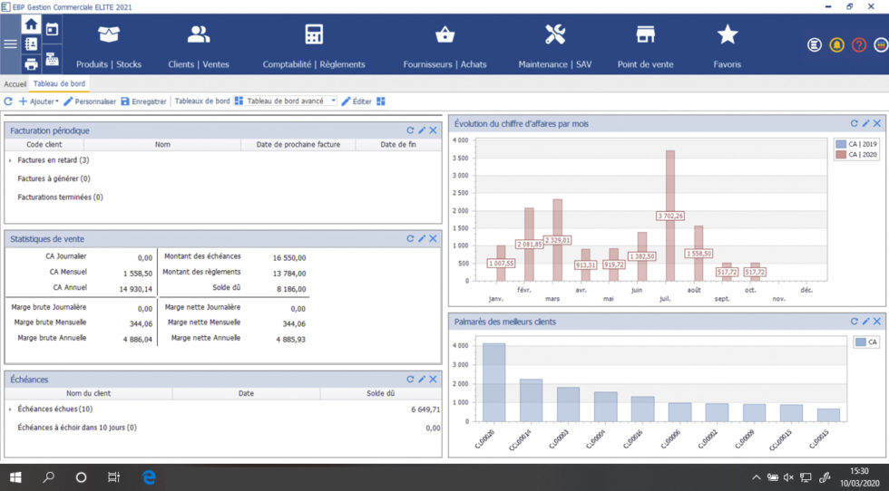Close the Palmarès des meilleurs clients panel

click(x=877, y=322)
